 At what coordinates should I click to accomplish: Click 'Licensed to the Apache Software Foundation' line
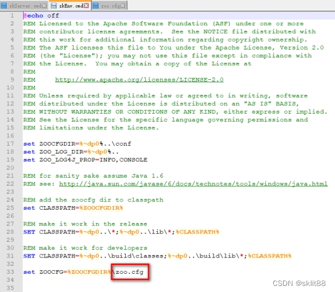pos(163,24)
